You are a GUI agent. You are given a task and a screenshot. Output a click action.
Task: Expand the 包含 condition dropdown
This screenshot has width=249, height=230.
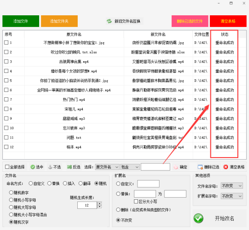pos(130,167)
